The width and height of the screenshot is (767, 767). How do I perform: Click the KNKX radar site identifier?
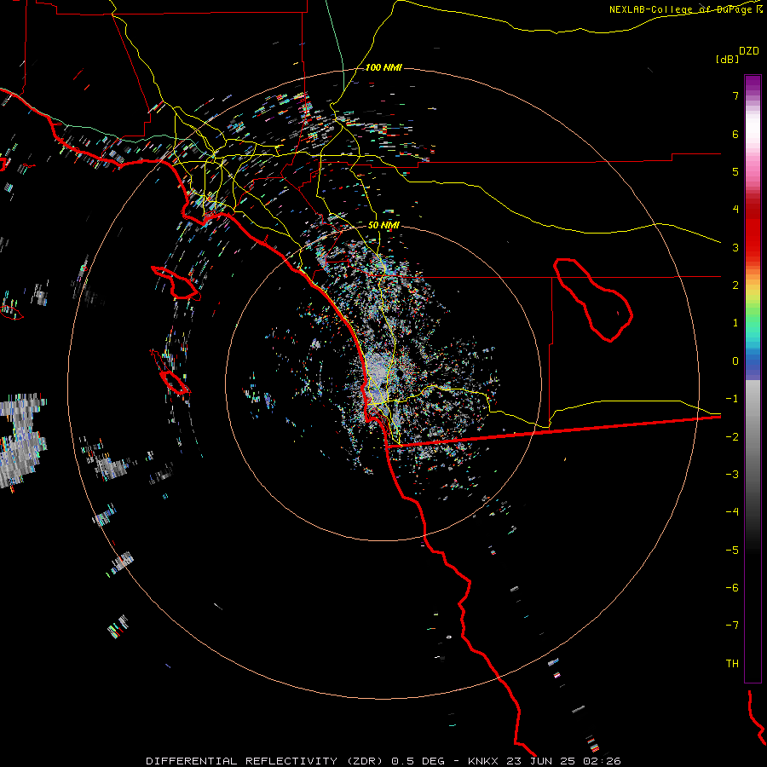pos(483,761)
